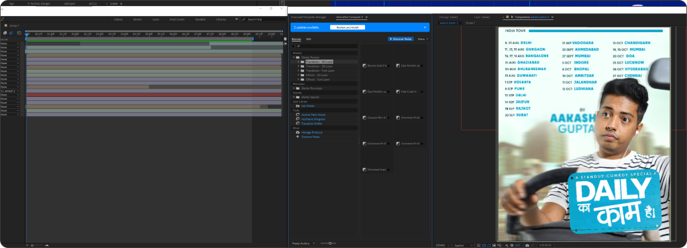Open the '11. aakash 2' parent dropdown in timeline

pyautogui.click(x=10, y=91)
